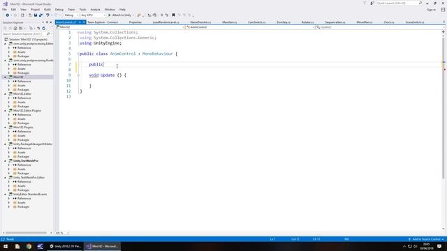Open File Explorer from the taskbar
Screen dimensions: 447x251
(x=17, y=246)
